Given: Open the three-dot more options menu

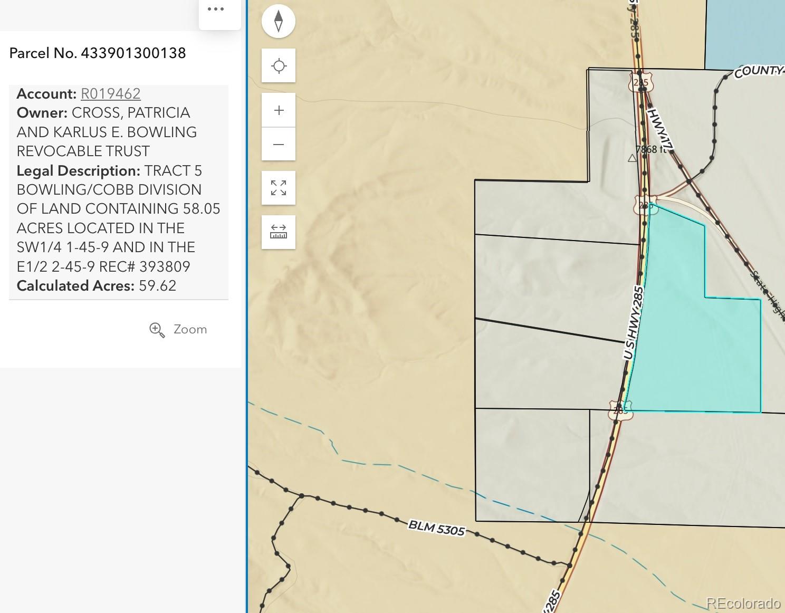Looking at the screenshot, I should (x=216, y=9).
